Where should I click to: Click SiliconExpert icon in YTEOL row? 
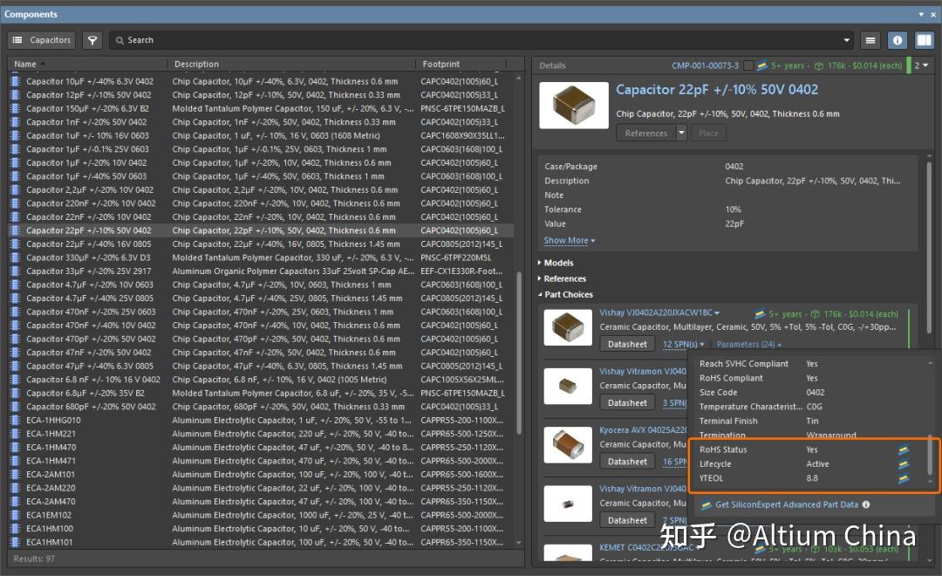click(903, 478)
